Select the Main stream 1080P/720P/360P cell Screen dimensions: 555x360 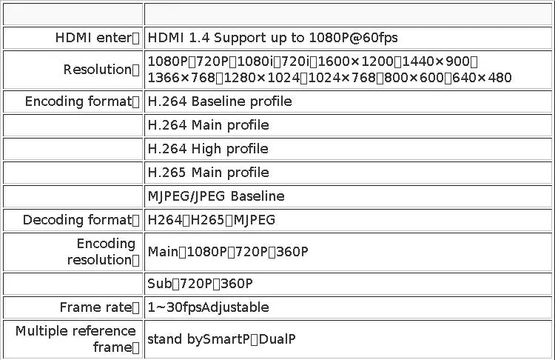228,252
